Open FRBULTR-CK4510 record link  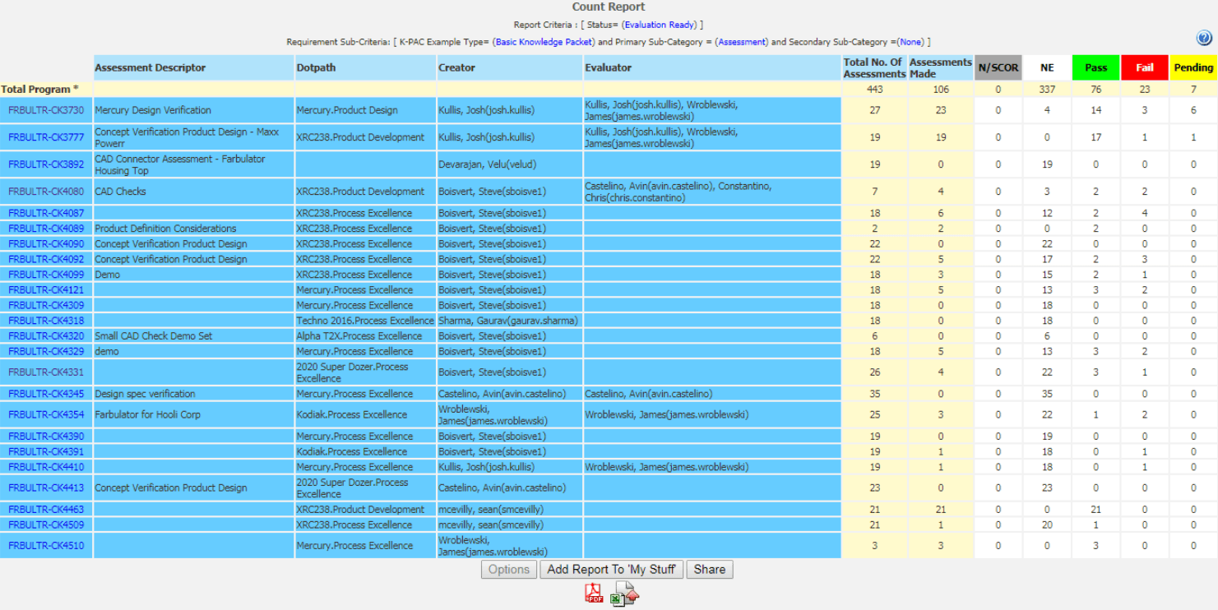46,546
